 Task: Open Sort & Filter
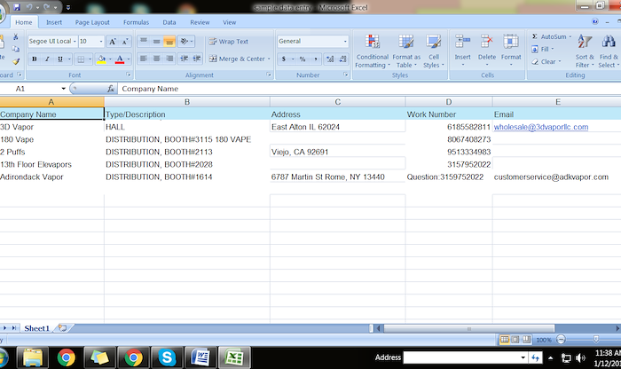[585, 51]
